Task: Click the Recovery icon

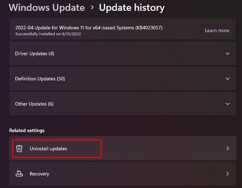Action: (x=19, y=174)
